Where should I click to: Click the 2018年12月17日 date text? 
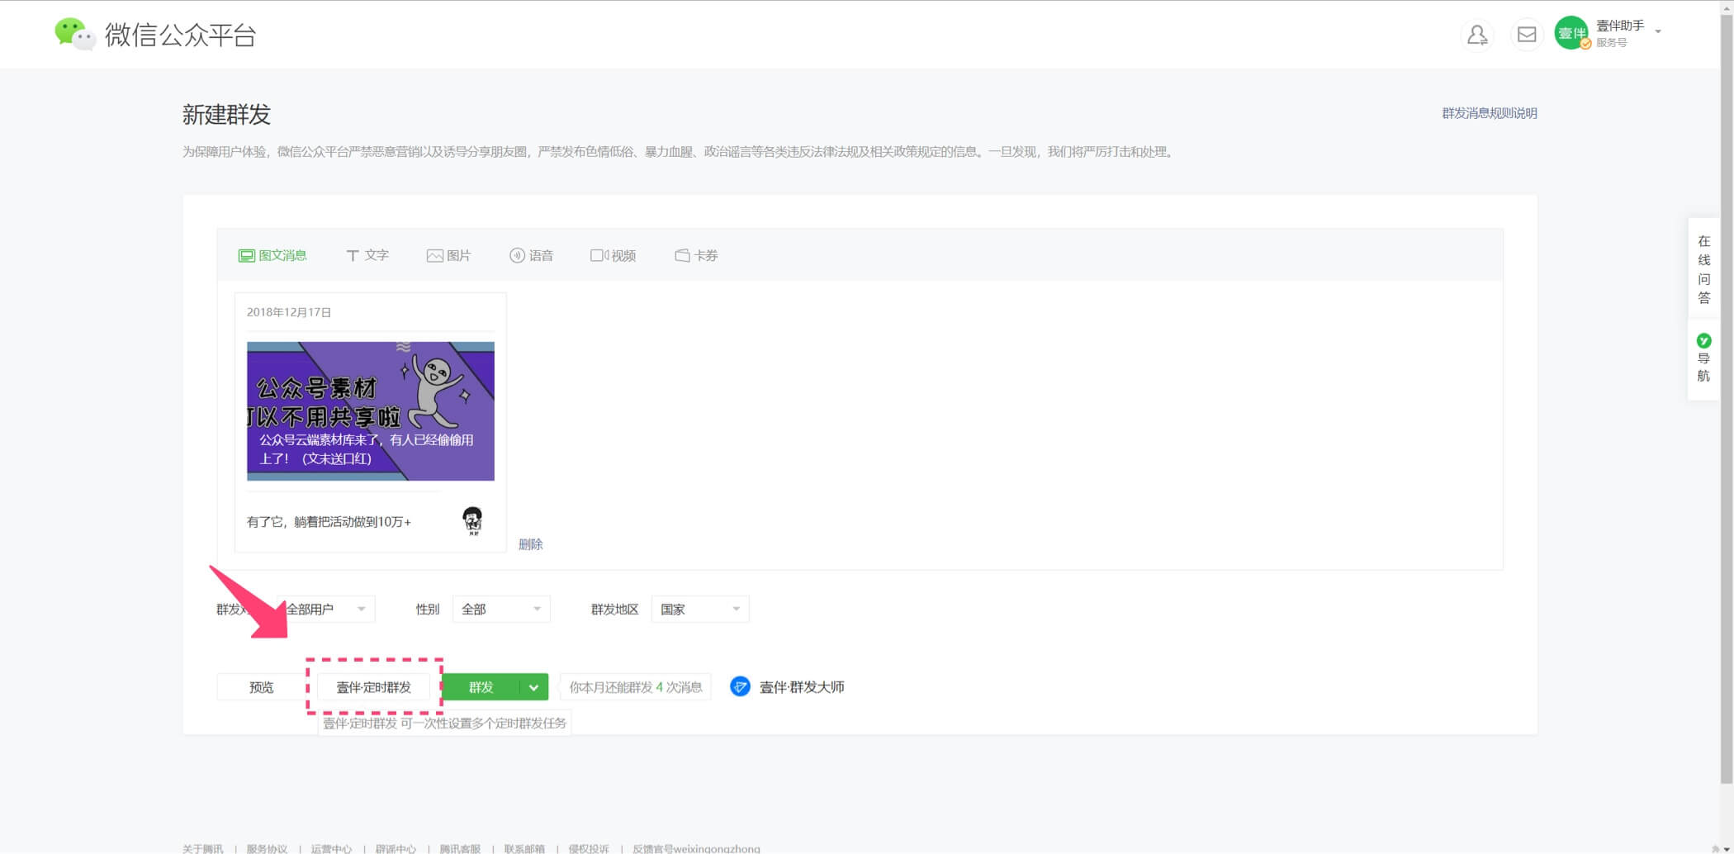289,312
